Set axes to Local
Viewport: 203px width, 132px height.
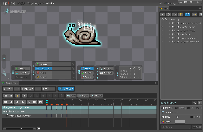coord(87,68)
